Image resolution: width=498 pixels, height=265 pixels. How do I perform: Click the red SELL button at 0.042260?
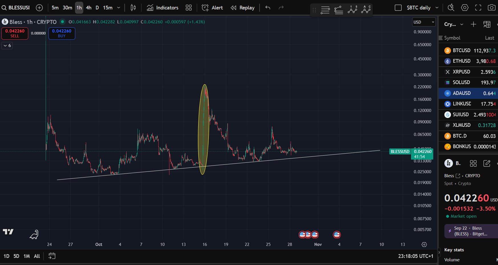tap(15, 33)
